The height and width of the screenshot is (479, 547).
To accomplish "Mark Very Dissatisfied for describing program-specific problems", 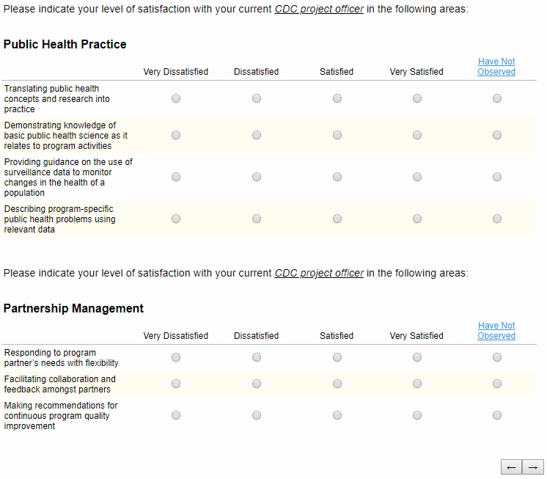I will click(x=176, y=219).
